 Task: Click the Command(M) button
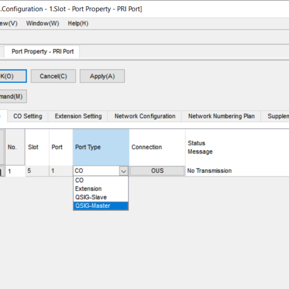(13, 96)
